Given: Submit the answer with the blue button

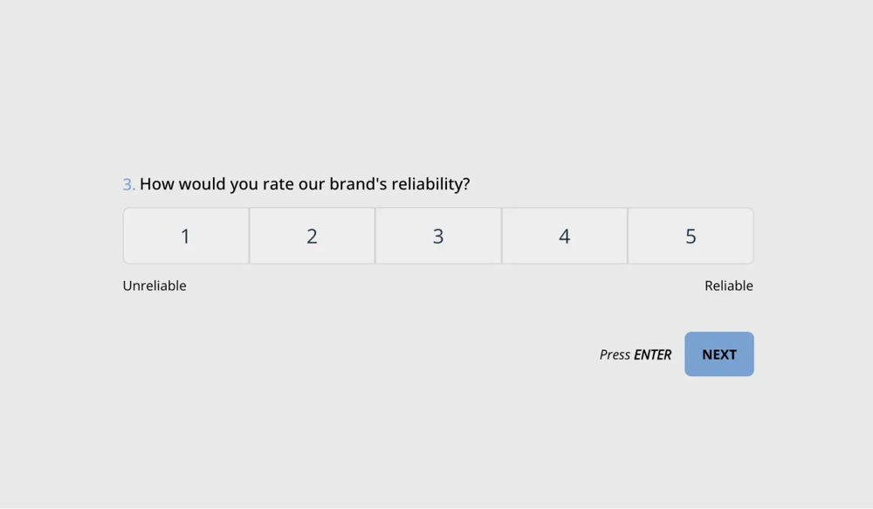Looking at the screenshot, I should click(718, 354).
